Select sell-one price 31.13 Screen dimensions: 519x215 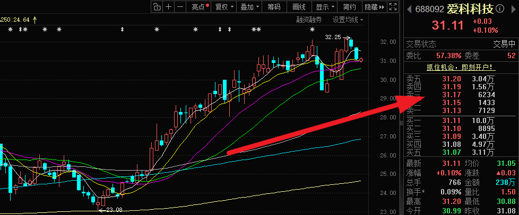pyautogui.click(x=452, y=110)
